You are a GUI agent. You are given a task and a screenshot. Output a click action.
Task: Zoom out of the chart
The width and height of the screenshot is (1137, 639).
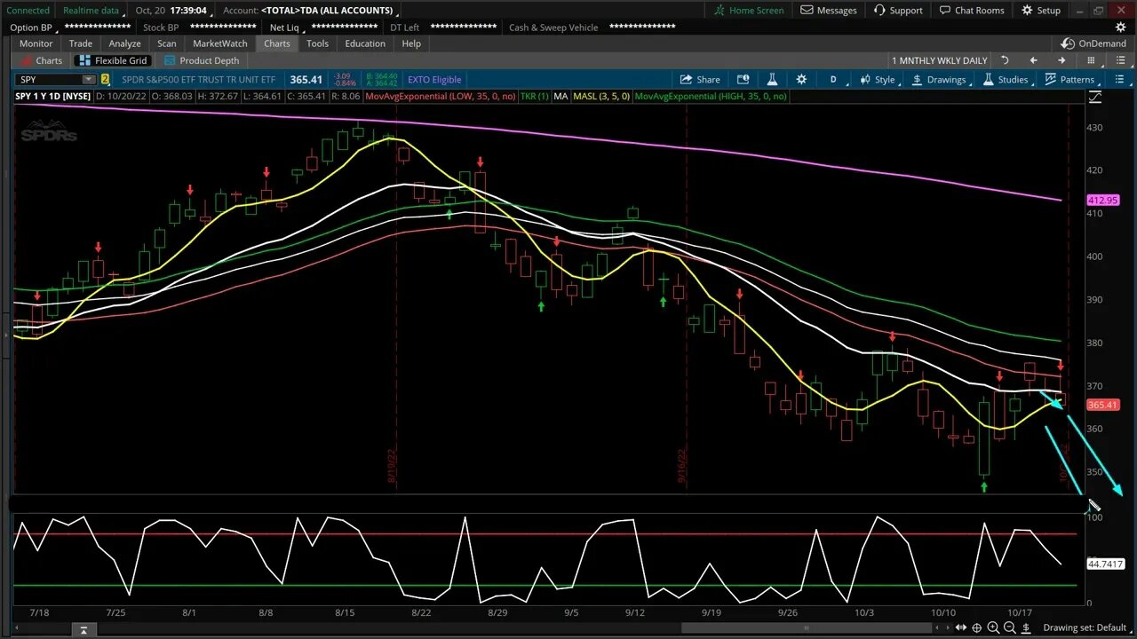pyautogui.click(x=1010, y=627)
